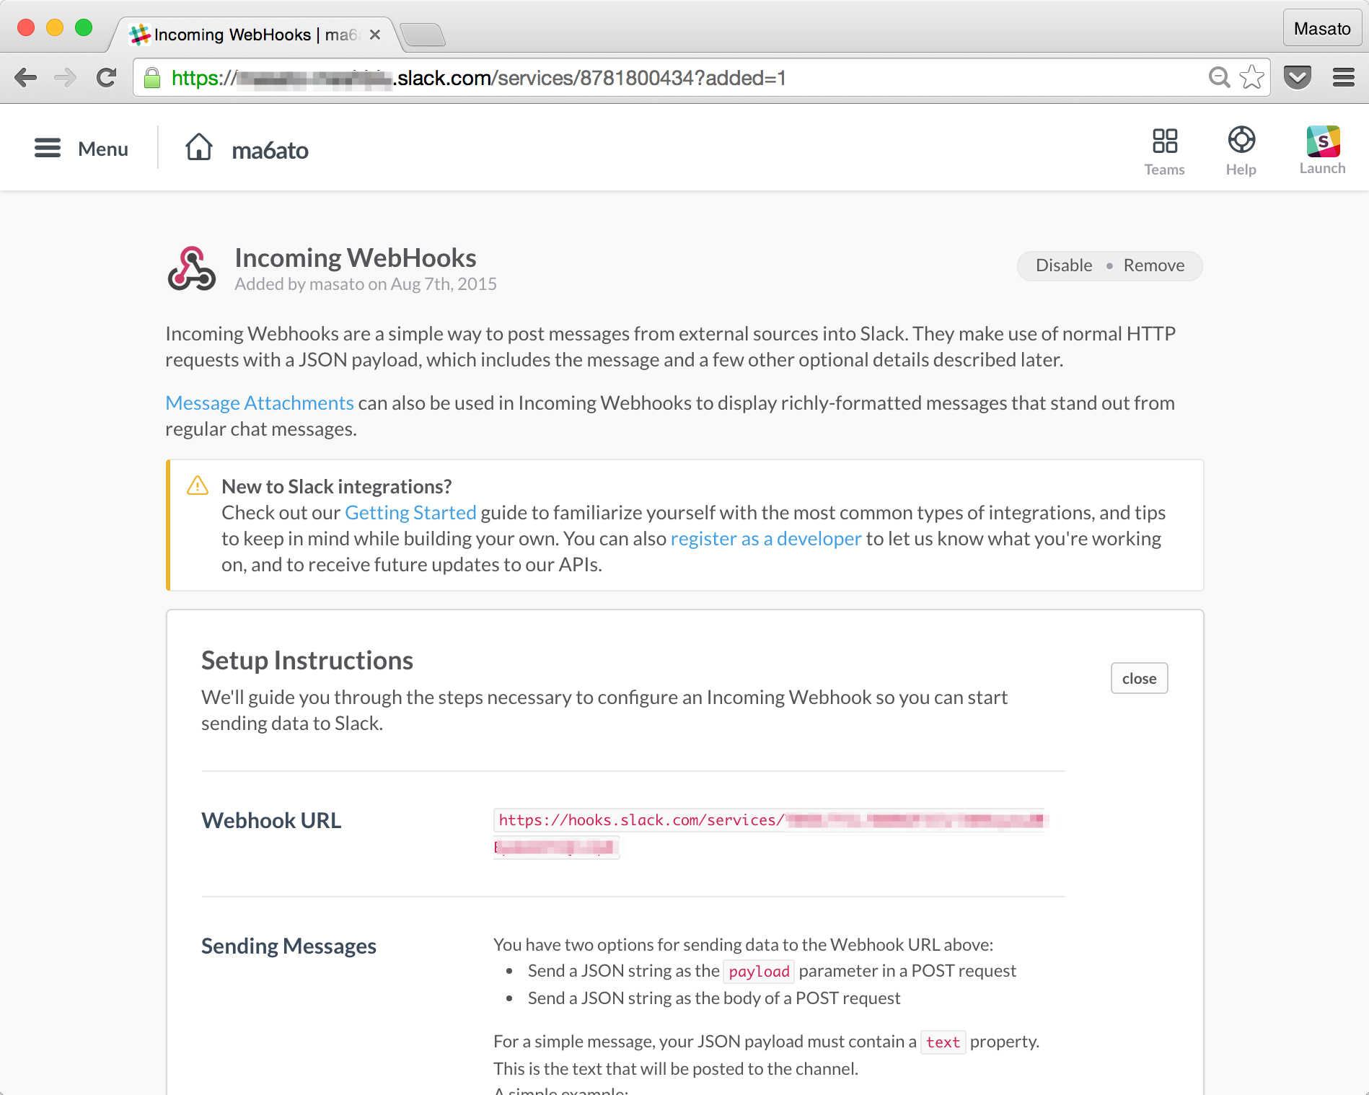Screen dimensions: 1369x1095
Task: Open the Getting Started guide
Action: pyautogui.click(x=410, y=512)
